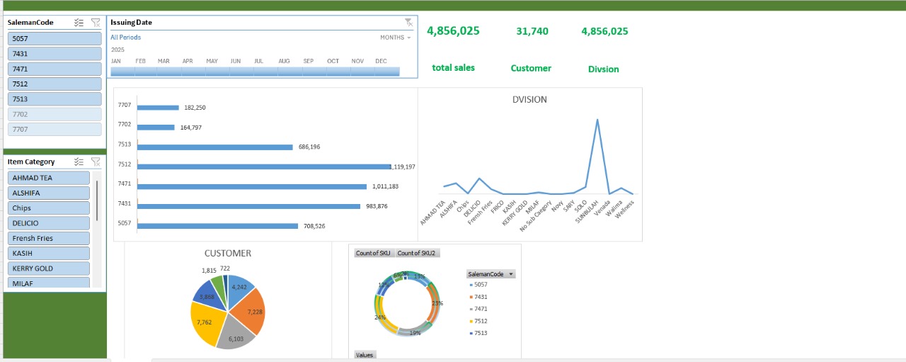Screen dimensions: 906x362
Task: Select KERRY GOLD in Item Category slicer
Action: 48,268
